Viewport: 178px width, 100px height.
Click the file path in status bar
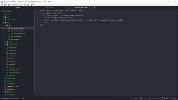pyautogui.click(x=11, y=98)
